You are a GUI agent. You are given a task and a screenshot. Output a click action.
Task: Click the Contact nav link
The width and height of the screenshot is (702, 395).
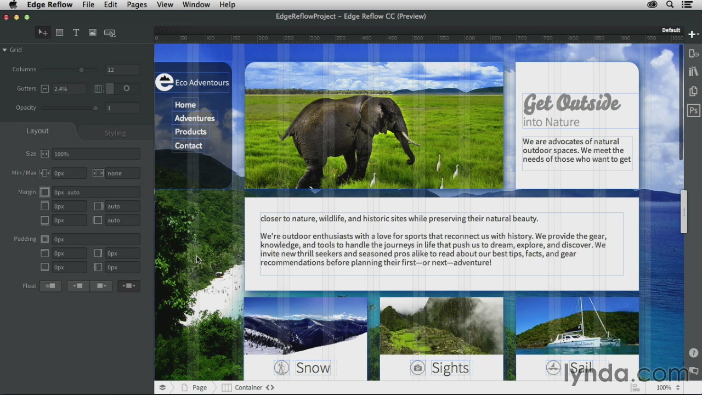pos(189,146)
